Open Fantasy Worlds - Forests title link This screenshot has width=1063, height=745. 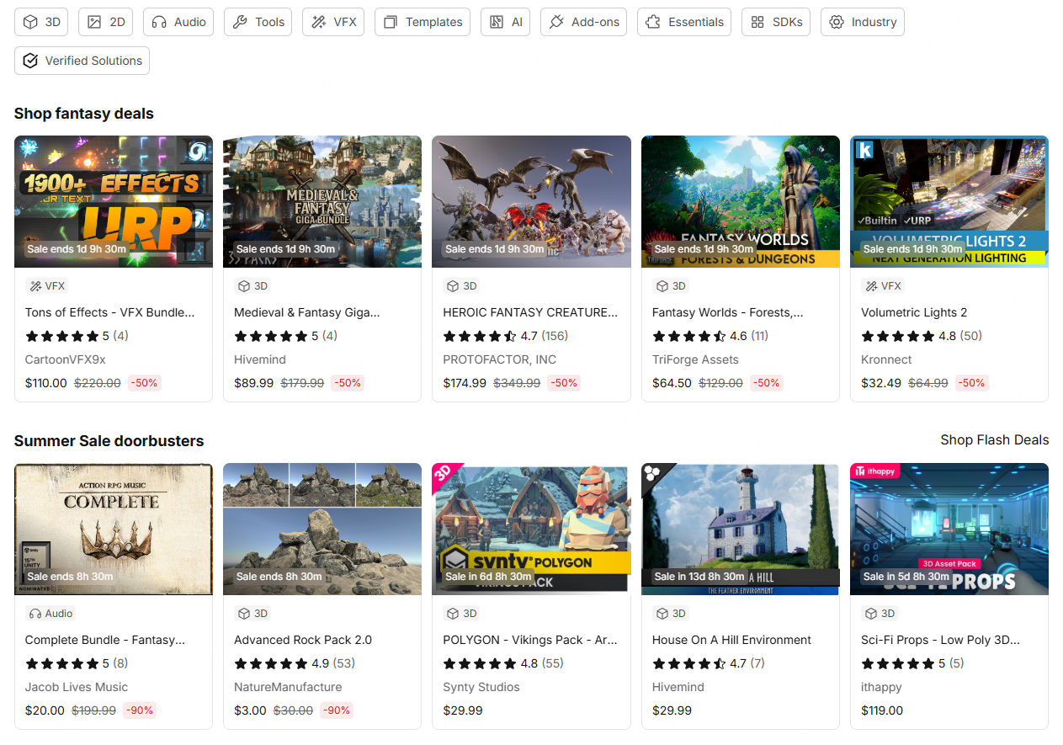728,312
